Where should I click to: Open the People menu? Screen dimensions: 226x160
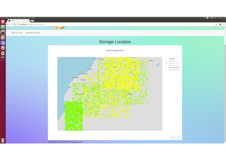[29, 18]
